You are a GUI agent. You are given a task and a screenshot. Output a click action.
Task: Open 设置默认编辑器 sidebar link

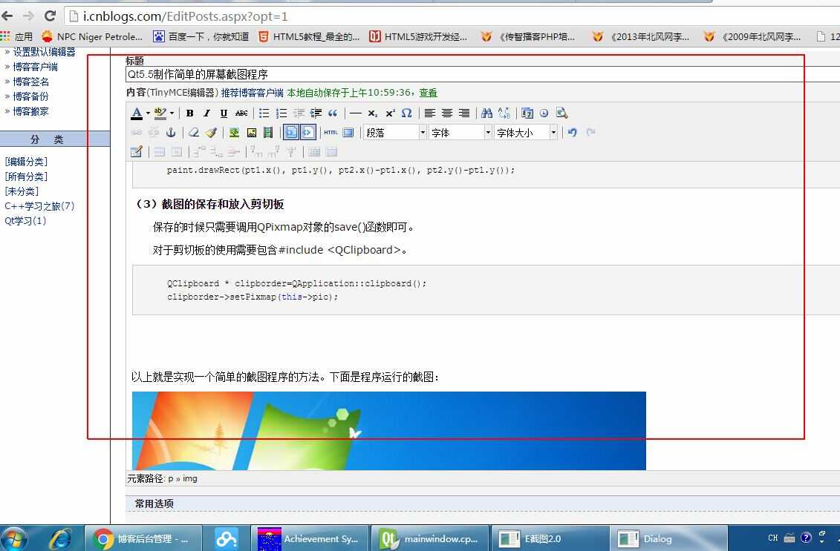click(44, 52)
